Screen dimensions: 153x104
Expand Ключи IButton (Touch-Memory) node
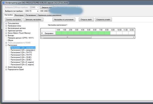click(x=6, y=33)
